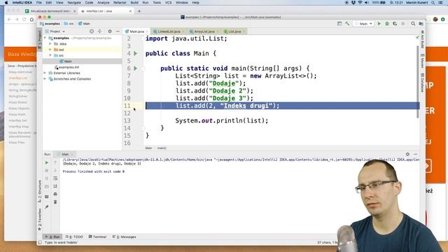This screenshot has width=448, height=252.
Task: Open the Analyze menu
Action: [x=103, y=3]
